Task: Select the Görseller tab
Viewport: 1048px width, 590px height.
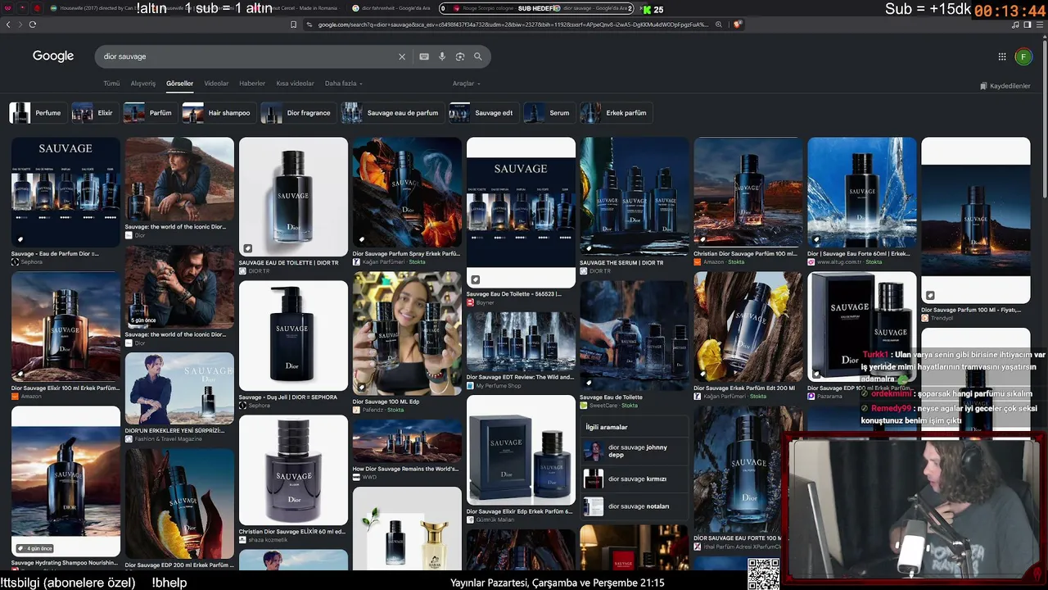Action: pos(180,84)
